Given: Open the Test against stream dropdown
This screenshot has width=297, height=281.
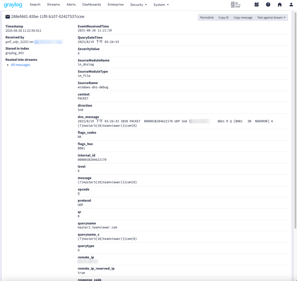Looking at the screenshot, I should 271,17.
